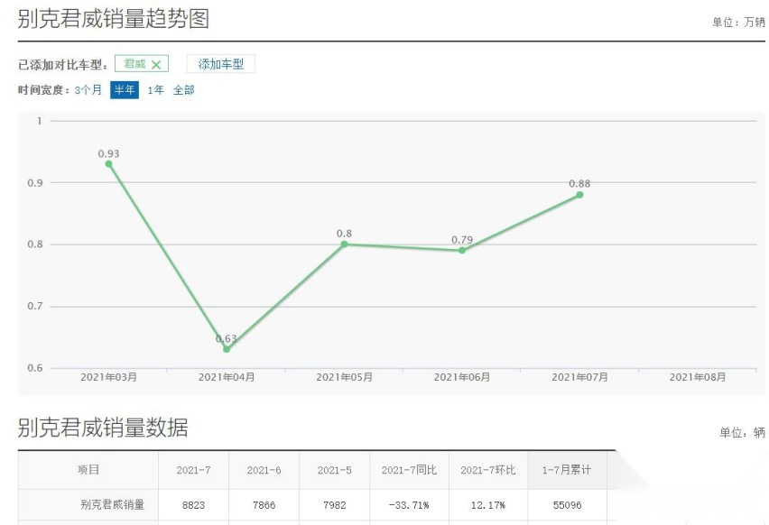Viewport: 769px width, 525px height.
Task: Click the 2021-7环比 column header
Action: (488, 470)
